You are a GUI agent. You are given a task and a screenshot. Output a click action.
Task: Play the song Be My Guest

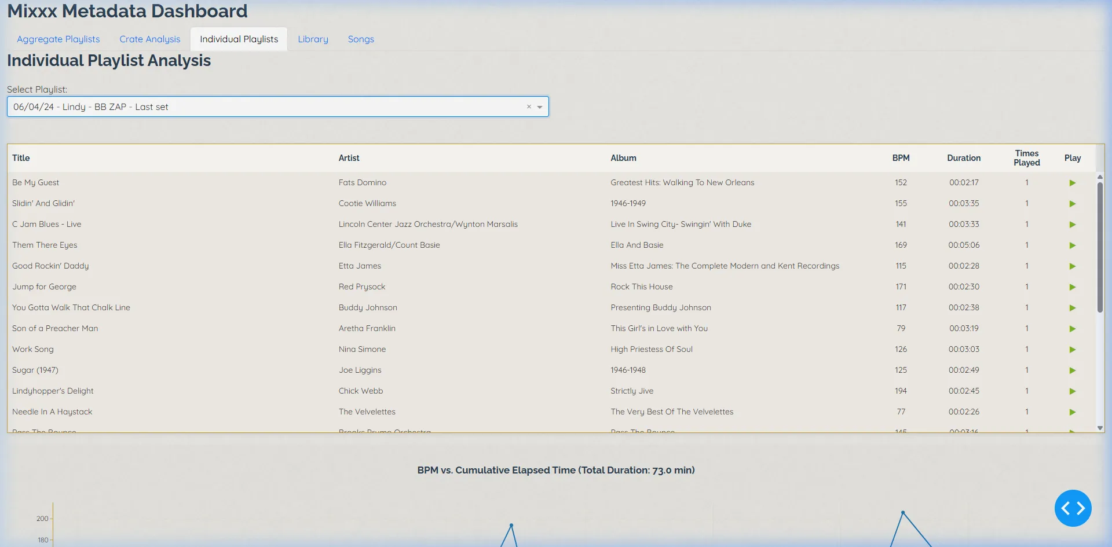pyautogui.click(x=1072, y=183)
